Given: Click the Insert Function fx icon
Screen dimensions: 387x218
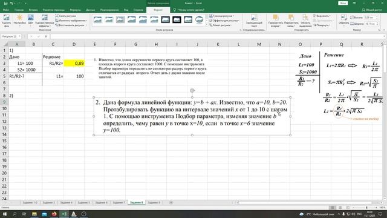Looking at the screenshot, I should (x=46, y=36).
